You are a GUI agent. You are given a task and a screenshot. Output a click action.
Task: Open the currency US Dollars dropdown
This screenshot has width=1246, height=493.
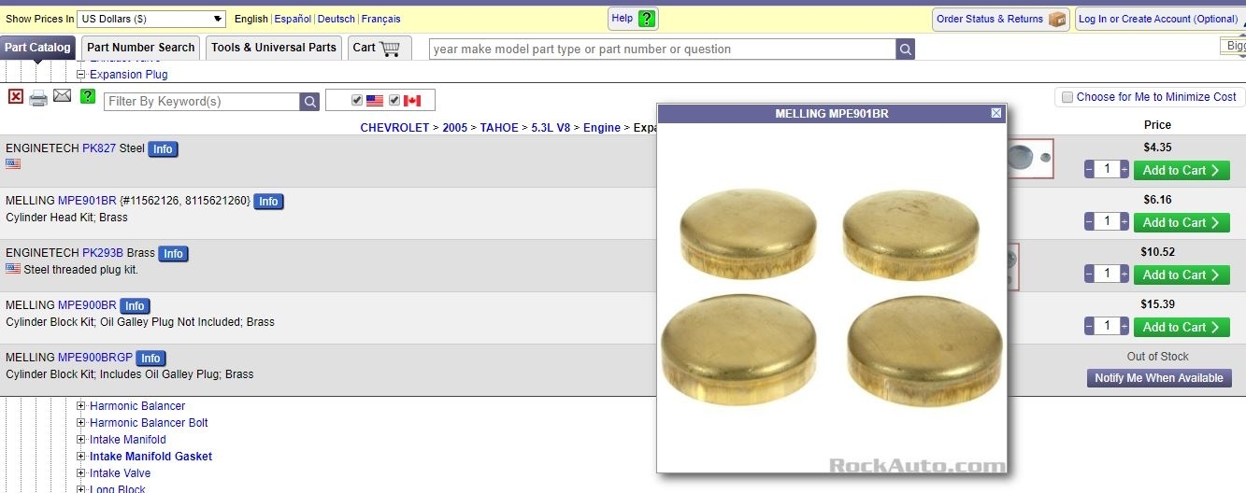(x=150, y=19)
